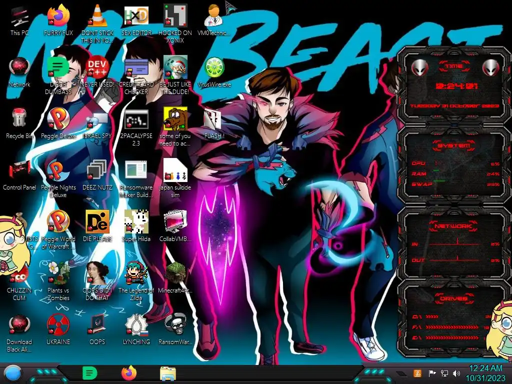Click the SWAP usage row in widget
The image size is (512, 384).
click(455, 184)
